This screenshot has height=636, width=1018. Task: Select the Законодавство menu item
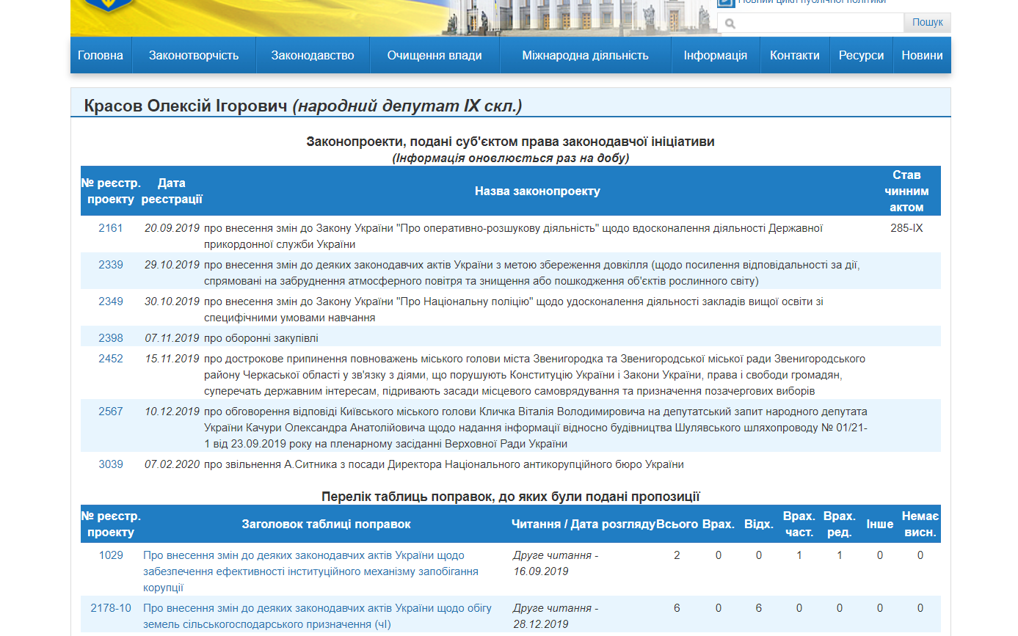313,56
